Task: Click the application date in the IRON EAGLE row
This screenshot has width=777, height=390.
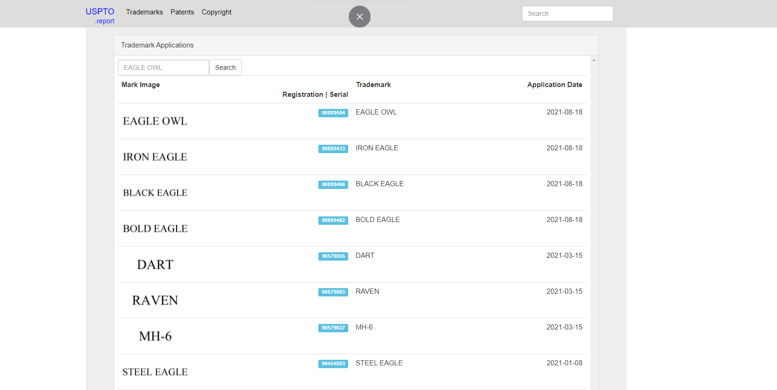Action: pos(564,148)
